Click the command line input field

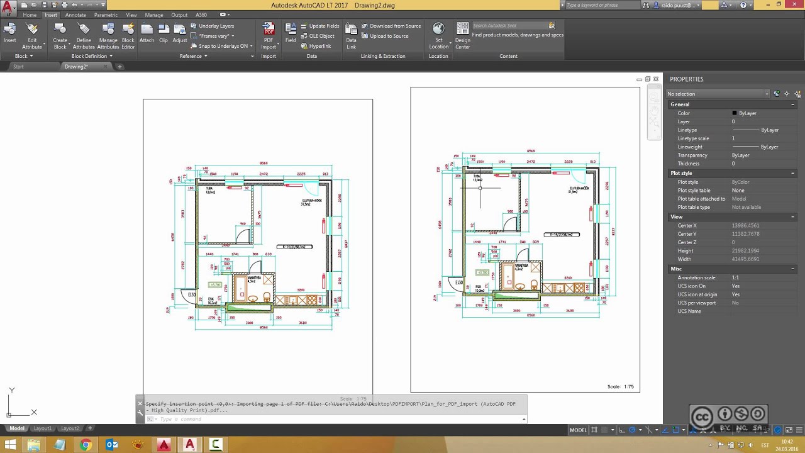click(336, 419)
